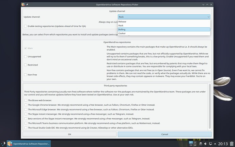Maximize the Repository Picker window

[207, 5]
